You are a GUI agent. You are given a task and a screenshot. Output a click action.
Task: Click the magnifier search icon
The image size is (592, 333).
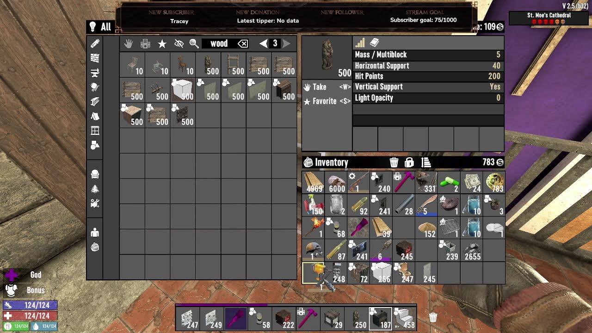tap(194, 43)
